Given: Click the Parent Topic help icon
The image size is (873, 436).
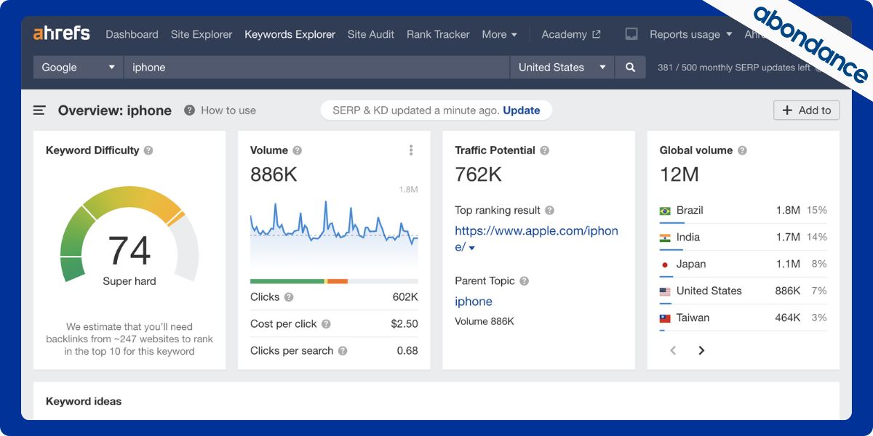Looking at the screenshot, I should point(524,280).
